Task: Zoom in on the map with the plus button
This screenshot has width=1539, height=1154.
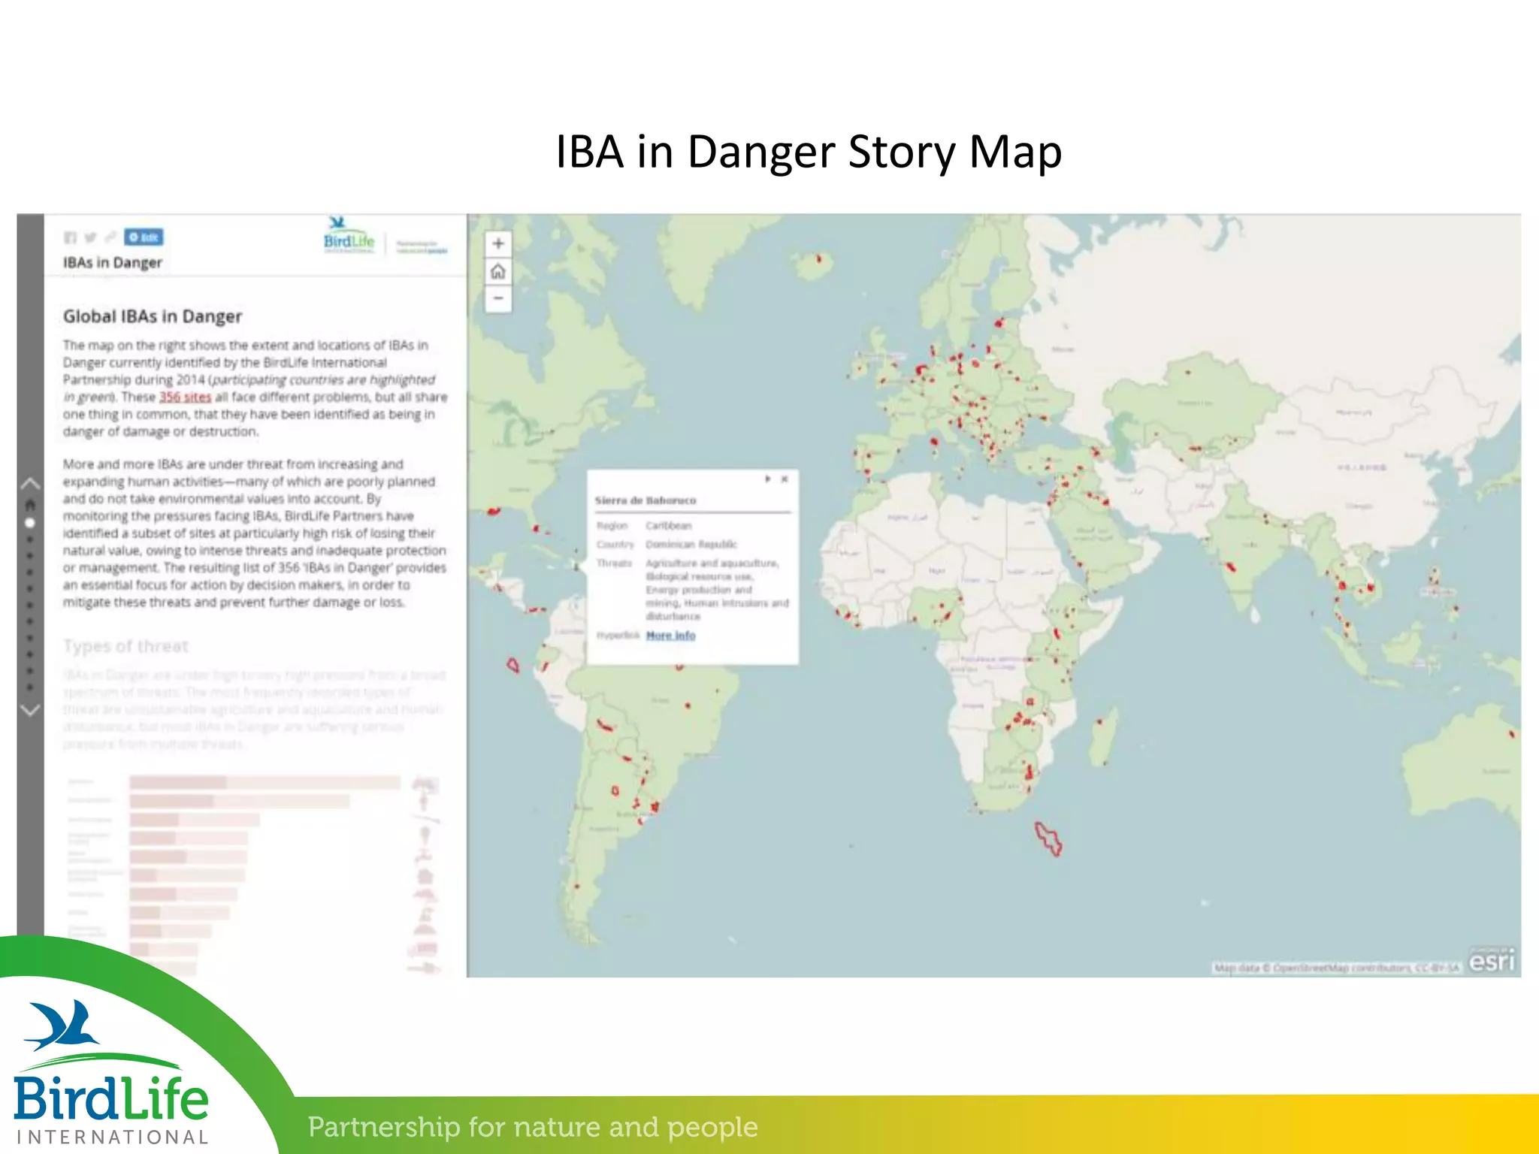Action: coord(498,243)
